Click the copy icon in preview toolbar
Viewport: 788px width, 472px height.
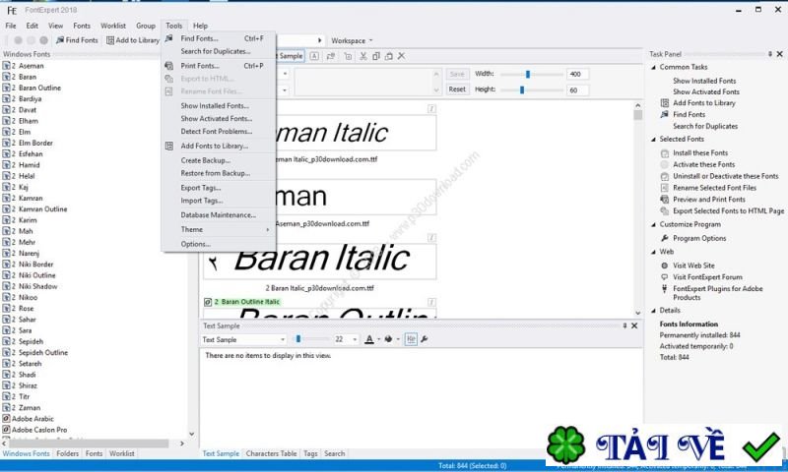pyautogui.click(x=376, y=56)
